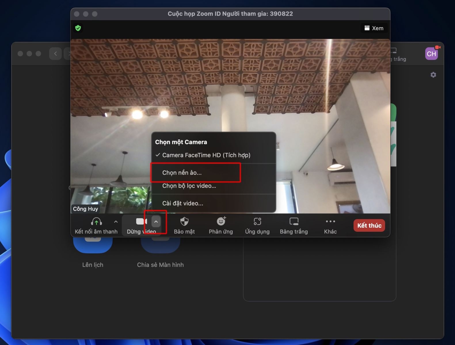Click the Công Huy participant name label
This screenshot has width=455, height=345.
point(85,209)
